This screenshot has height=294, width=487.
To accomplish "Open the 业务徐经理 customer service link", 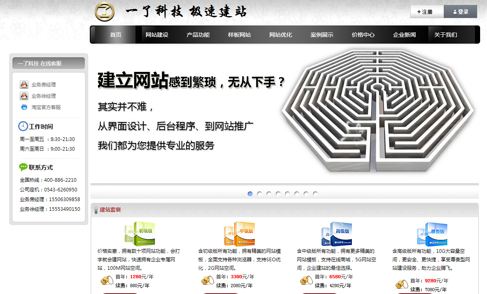I will (x=44, y=96).
